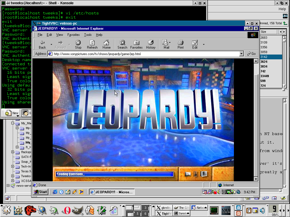Launch Vim from the KDE panel
The height and width of the screenshot is (217, 290).
102,210
